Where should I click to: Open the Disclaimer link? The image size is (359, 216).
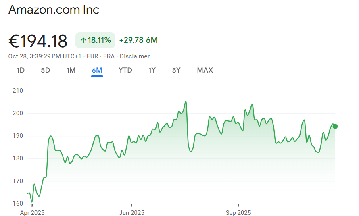pyautogui.click(x=135, y=56)
